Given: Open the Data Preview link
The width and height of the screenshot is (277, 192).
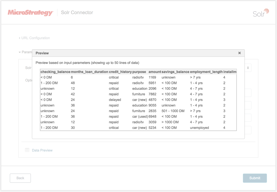Looking at the screenshot, I should [42, 150].
